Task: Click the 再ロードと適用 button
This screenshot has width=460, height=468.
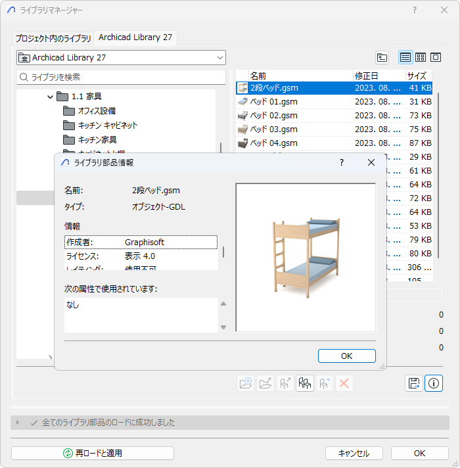Action: pyautogui.click(x=93, y=453)
